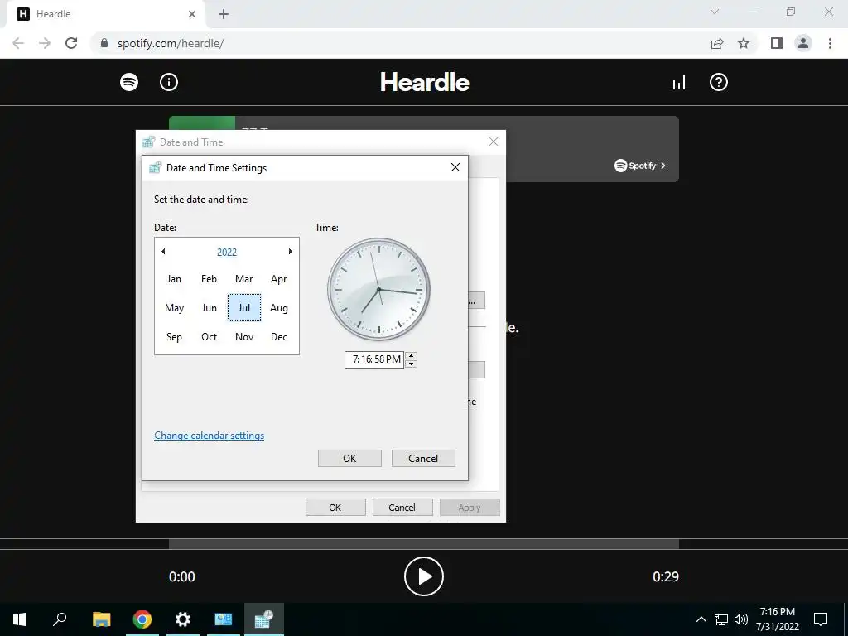Viewport: 848px width, 636px height.
Task: Close the Date and Time Settings dialog
Action: pos(455,167)
